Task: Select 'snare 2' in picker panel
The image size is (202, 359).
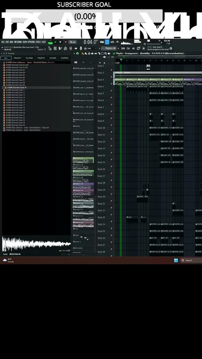Action: pyautogui.click(x=83, y=241)
